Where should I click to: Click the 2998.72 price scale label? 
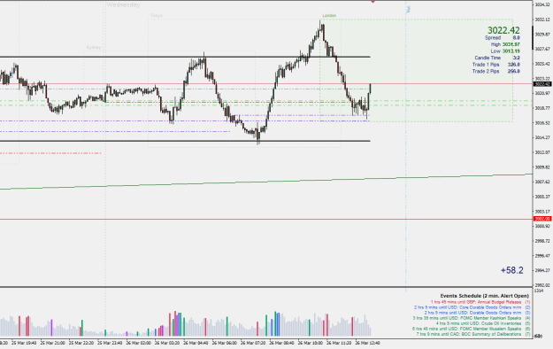tap(542, 241)
